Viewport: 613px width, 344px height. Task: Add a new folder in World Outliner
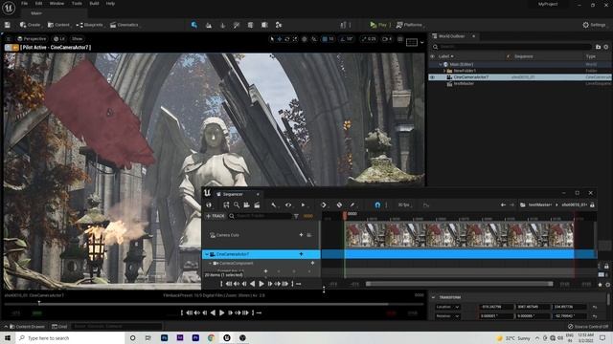598,47
